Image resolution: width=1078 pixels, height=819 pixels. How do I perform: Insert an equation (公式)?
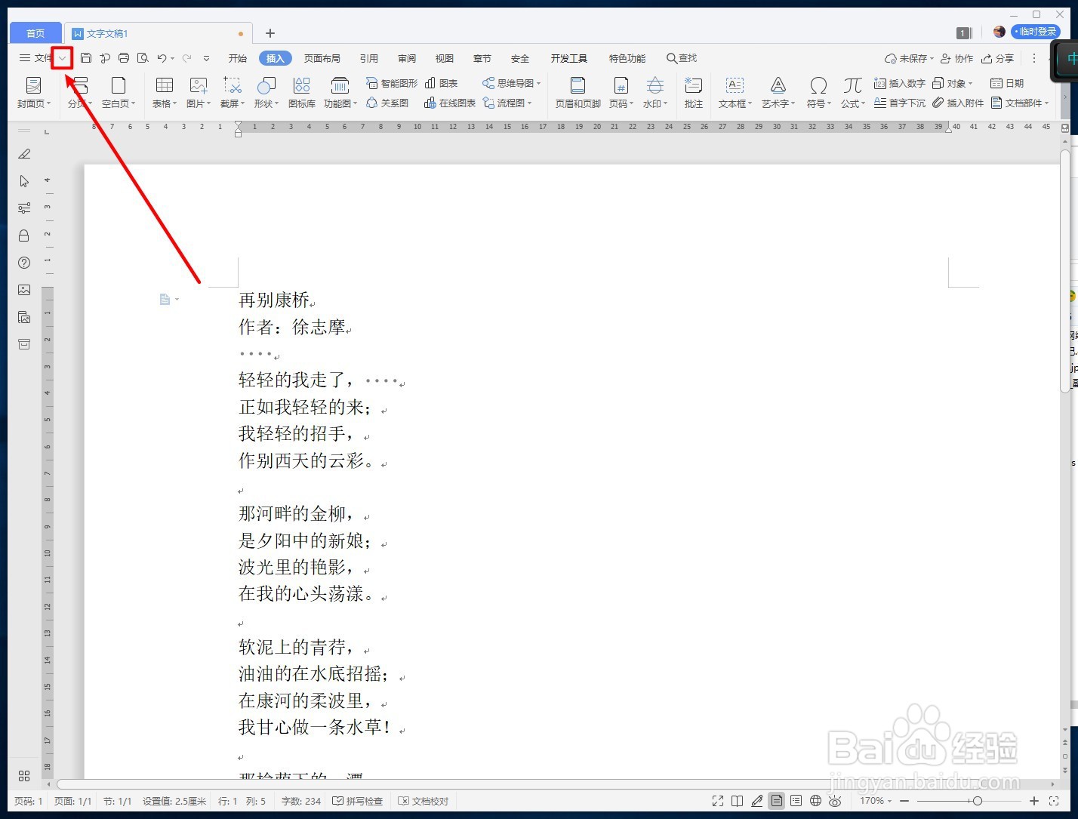tap(852, 91)
